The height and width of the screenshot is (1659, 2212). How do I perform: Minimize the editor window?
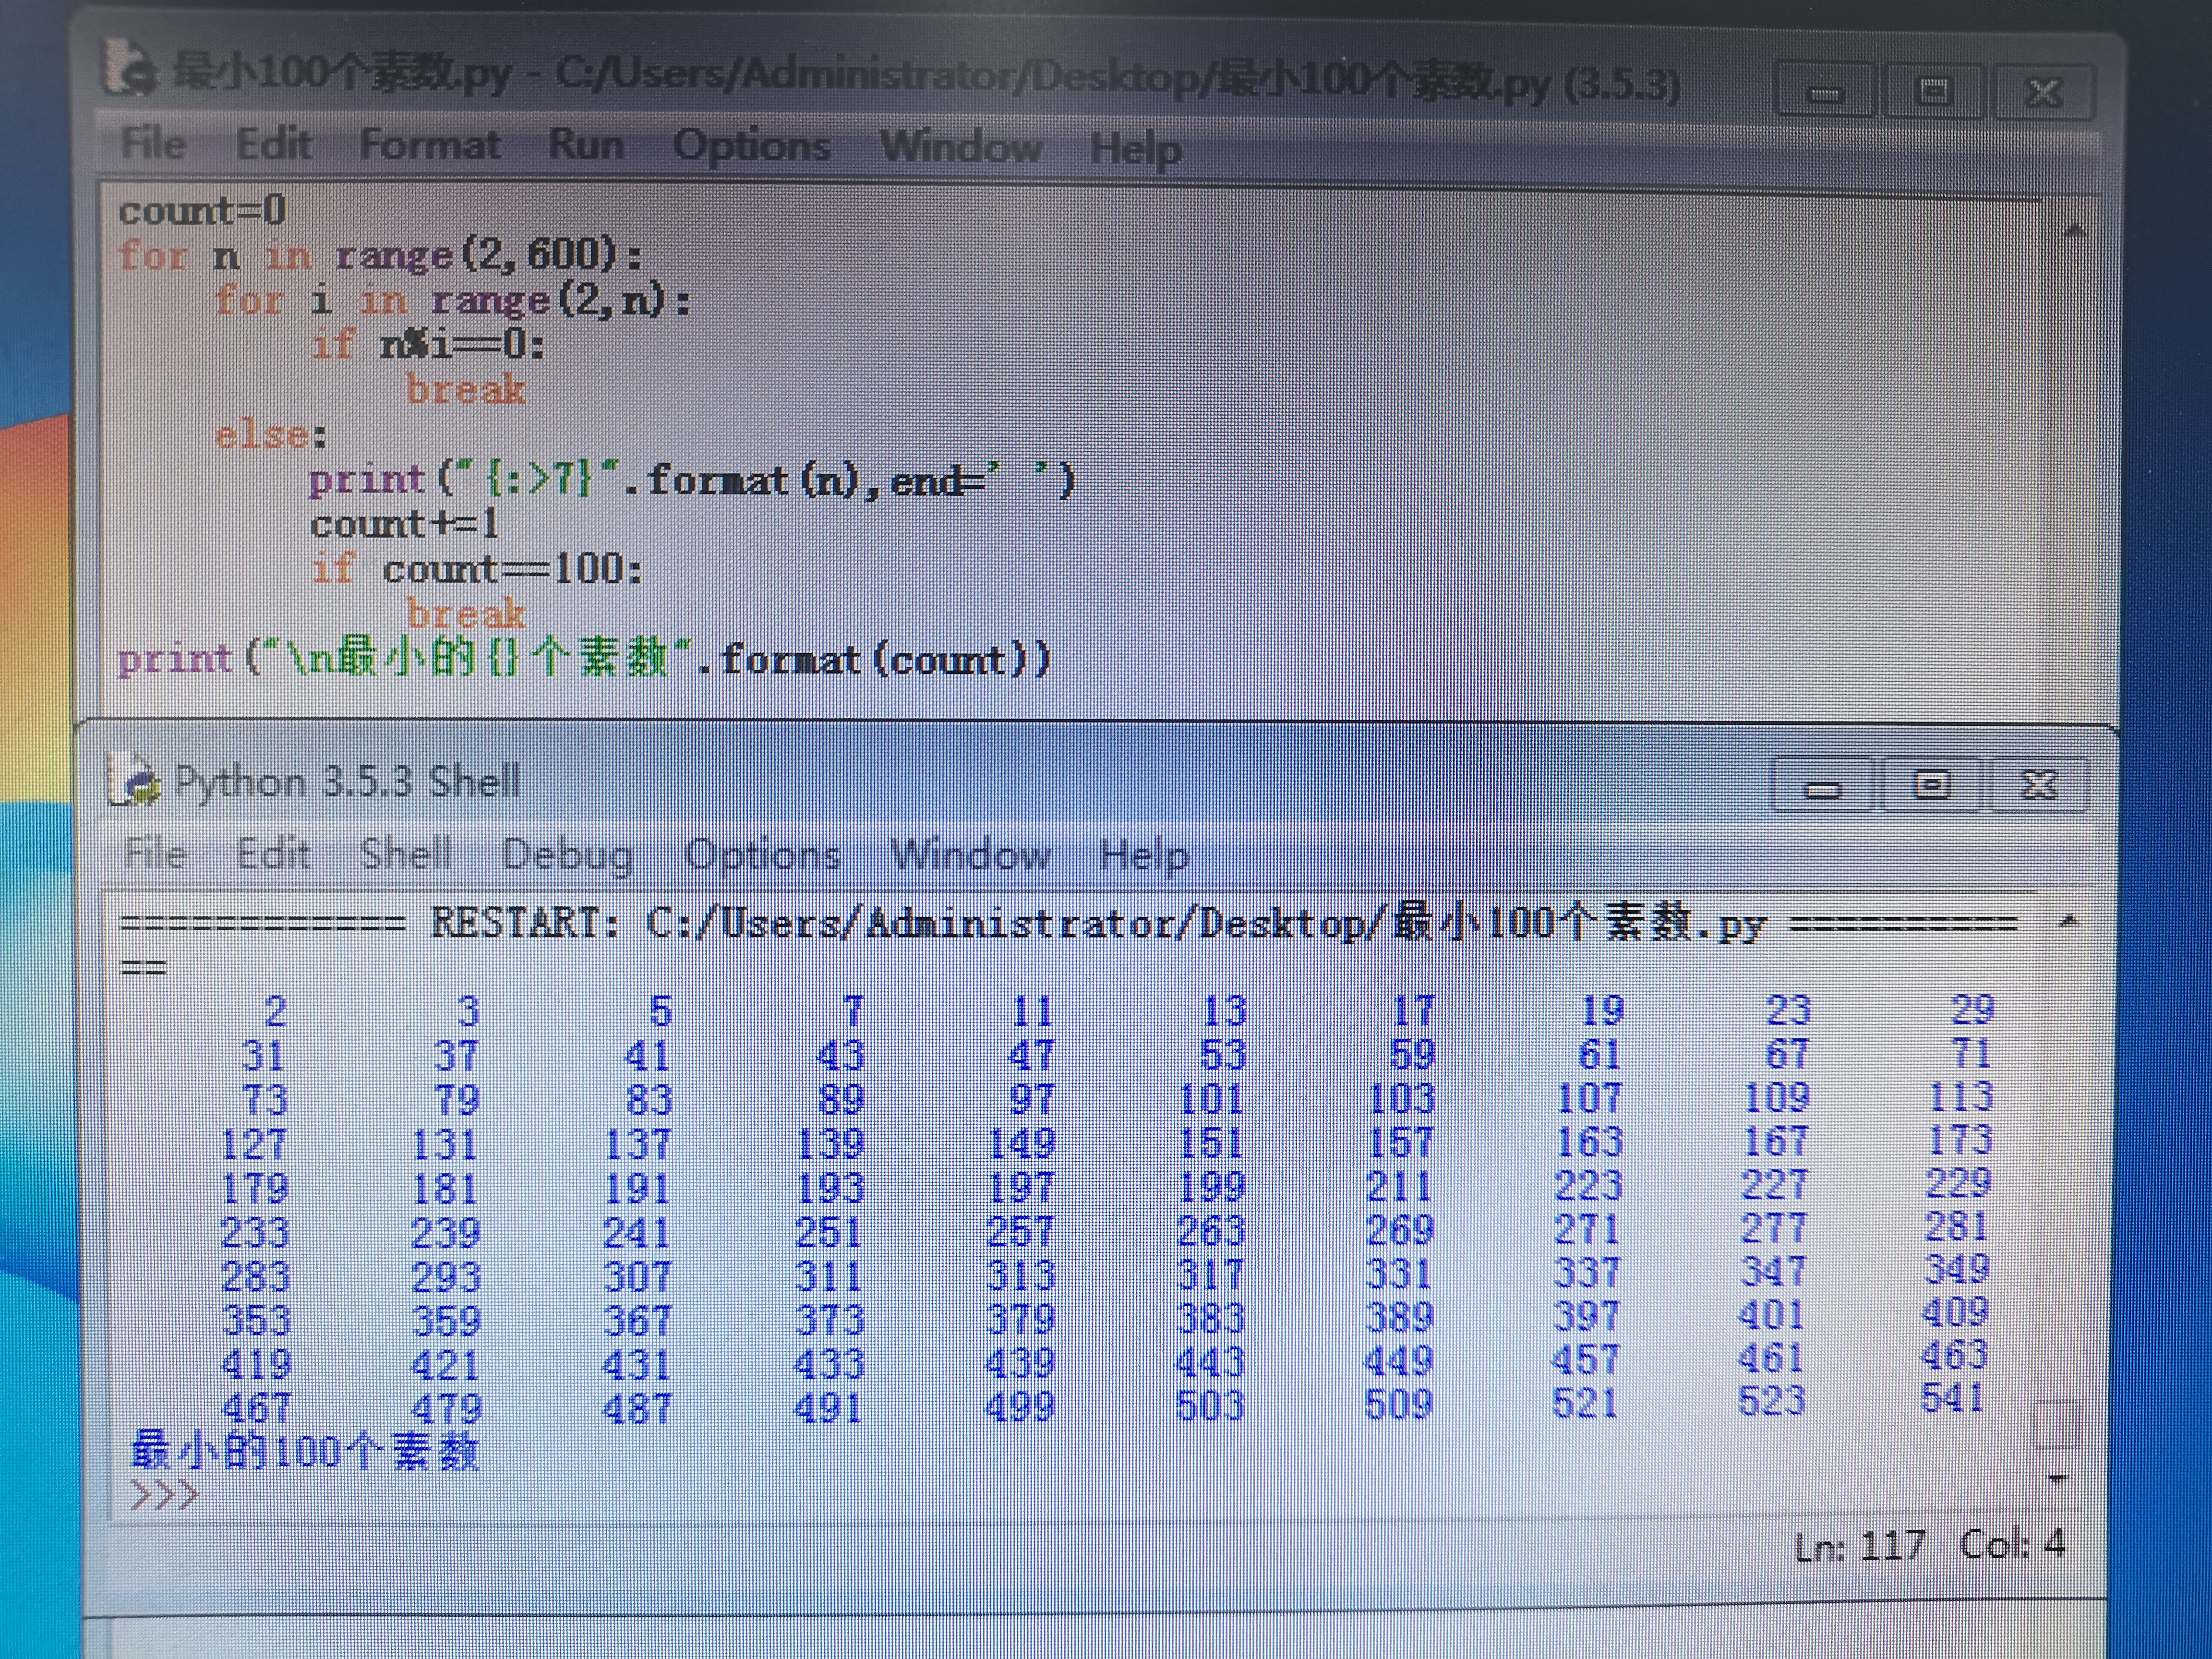click(x=1825, y=93)
